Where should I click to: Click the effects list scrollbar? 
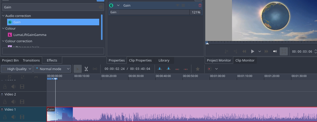(x=102, y=27)
